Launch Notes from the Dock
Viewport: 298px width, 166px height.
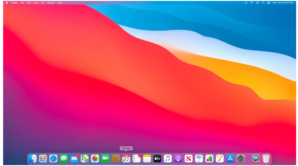point(147,159)
